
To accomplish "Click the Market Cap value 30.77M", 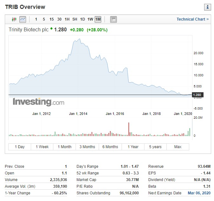I will 132,180.
